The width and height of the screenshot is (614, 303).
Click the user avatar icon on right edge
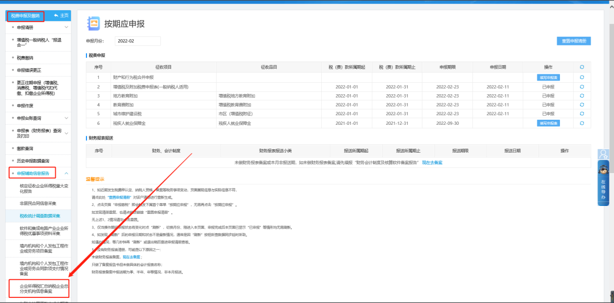click(603, 154)
